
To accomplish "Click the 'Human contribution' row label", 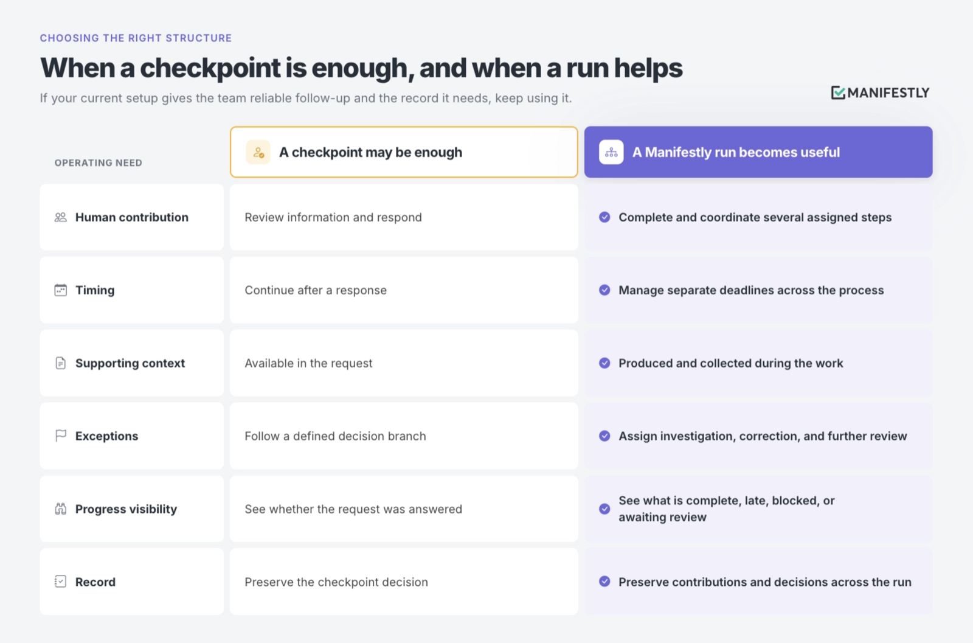I will click(x=132, y=217).
